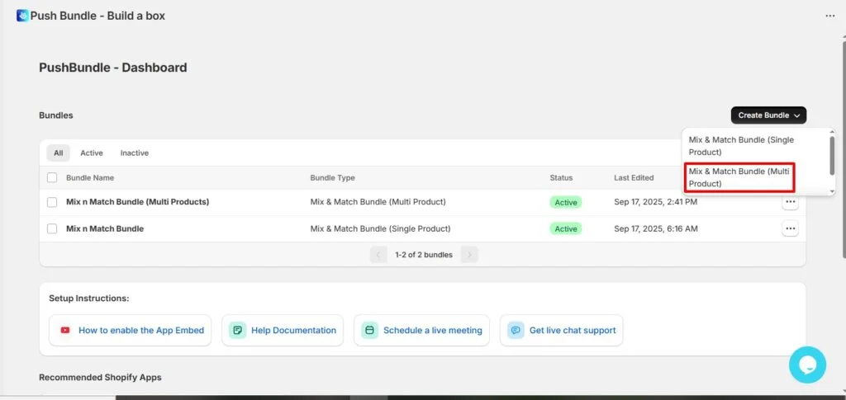Click the Recommended Shopify Apps heading
The width and height of the screenshot is (846, 400).
coord(100,378)
